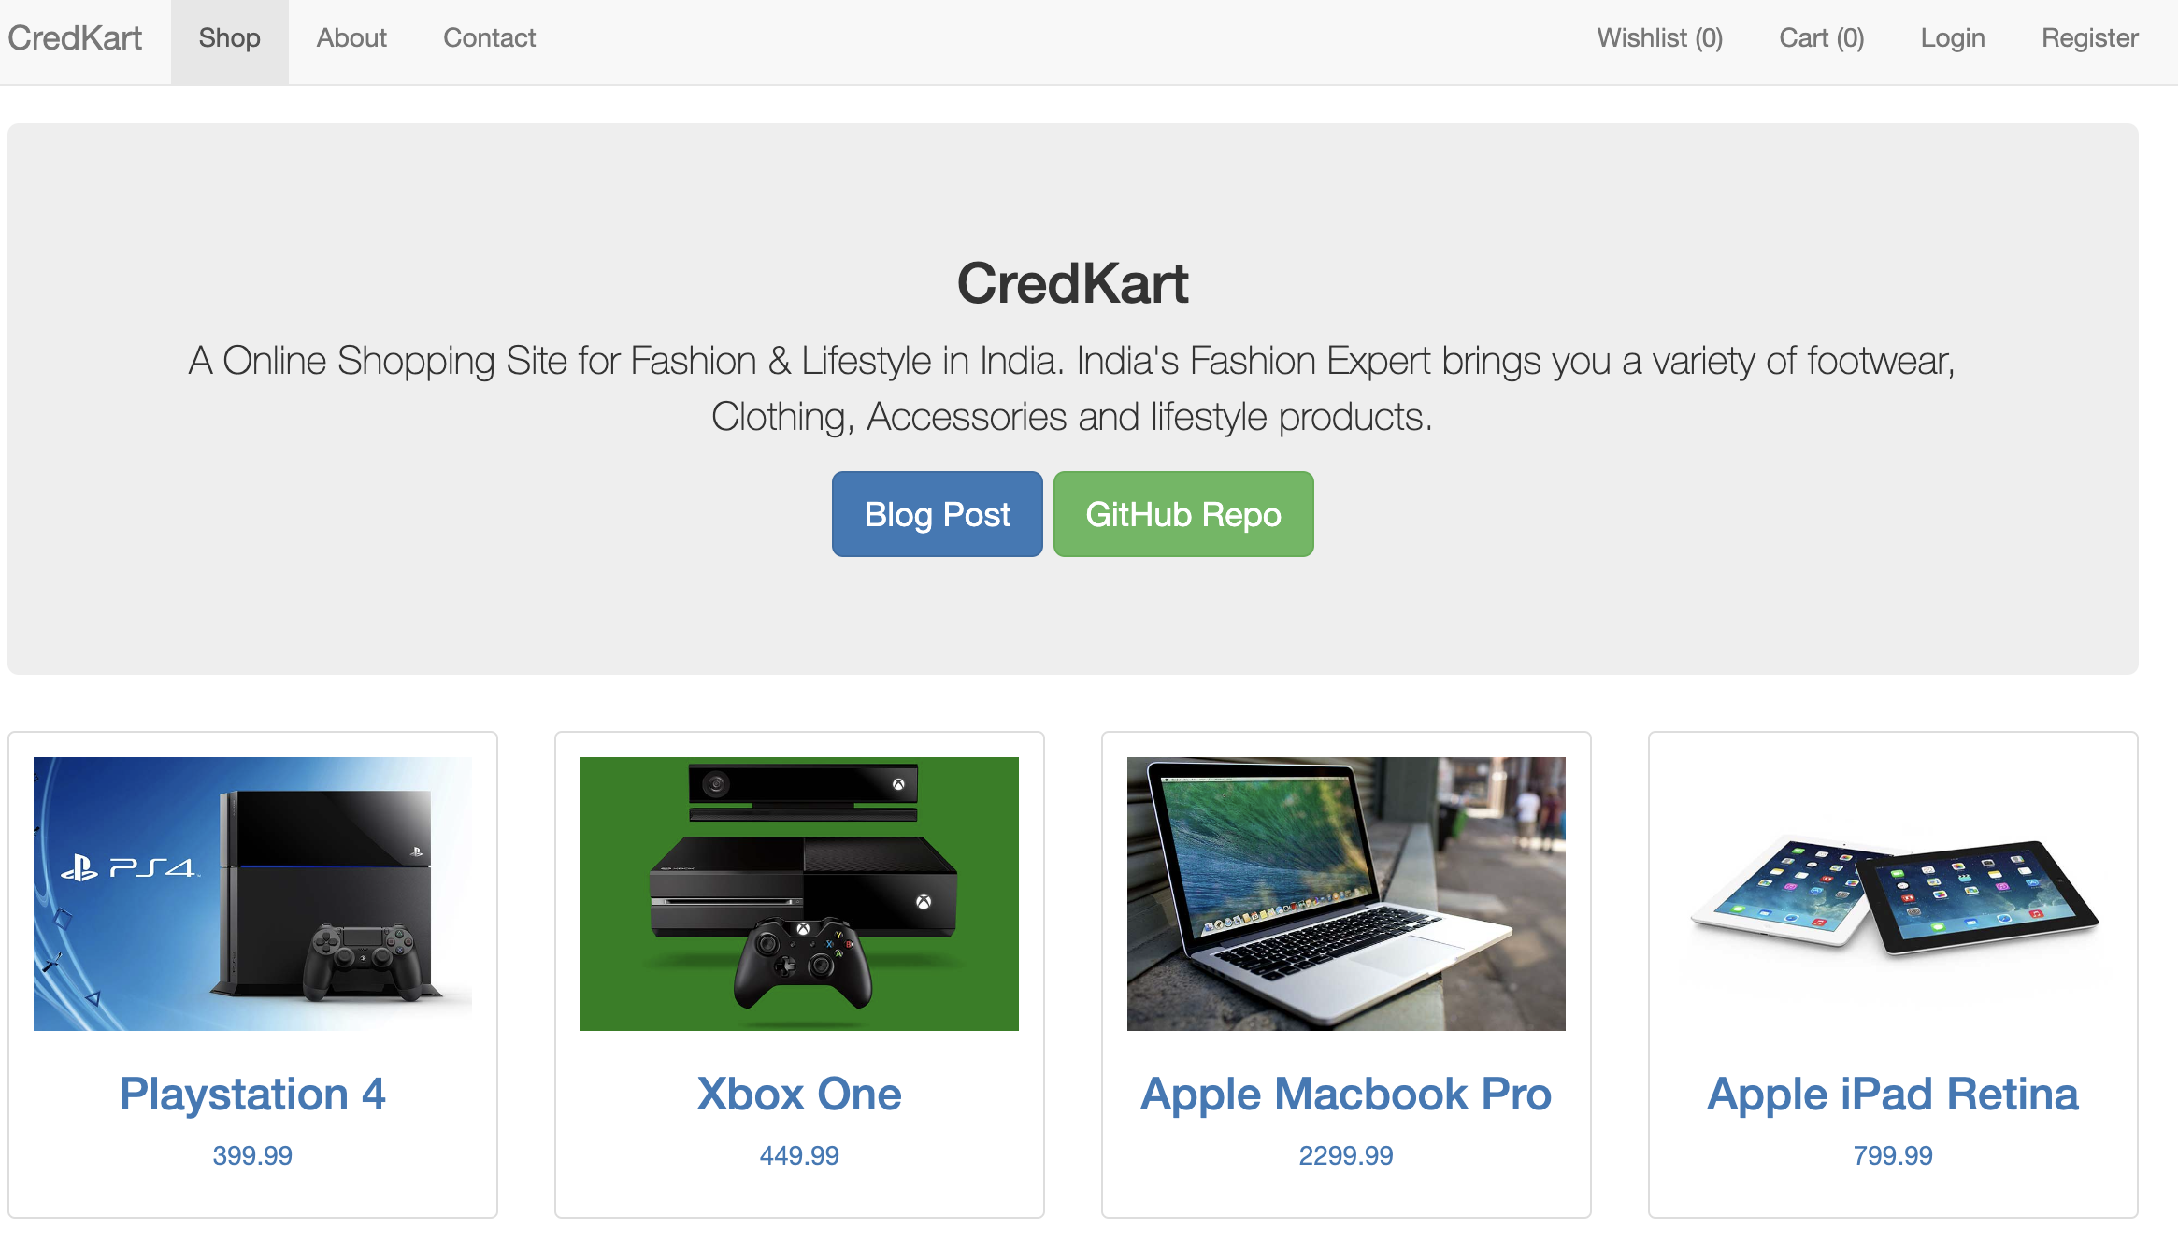Go to the About page
This screenshot has width=2178, height=1245.
[351, 38]
